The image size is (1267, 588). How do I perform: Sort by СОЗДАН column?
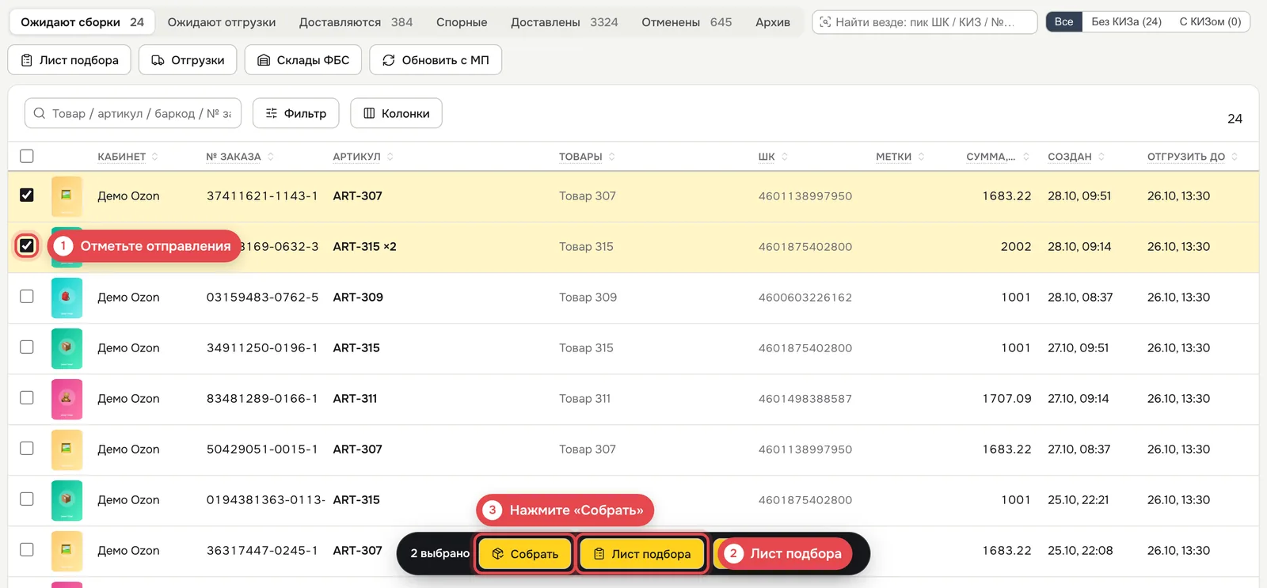(1076, 157)
